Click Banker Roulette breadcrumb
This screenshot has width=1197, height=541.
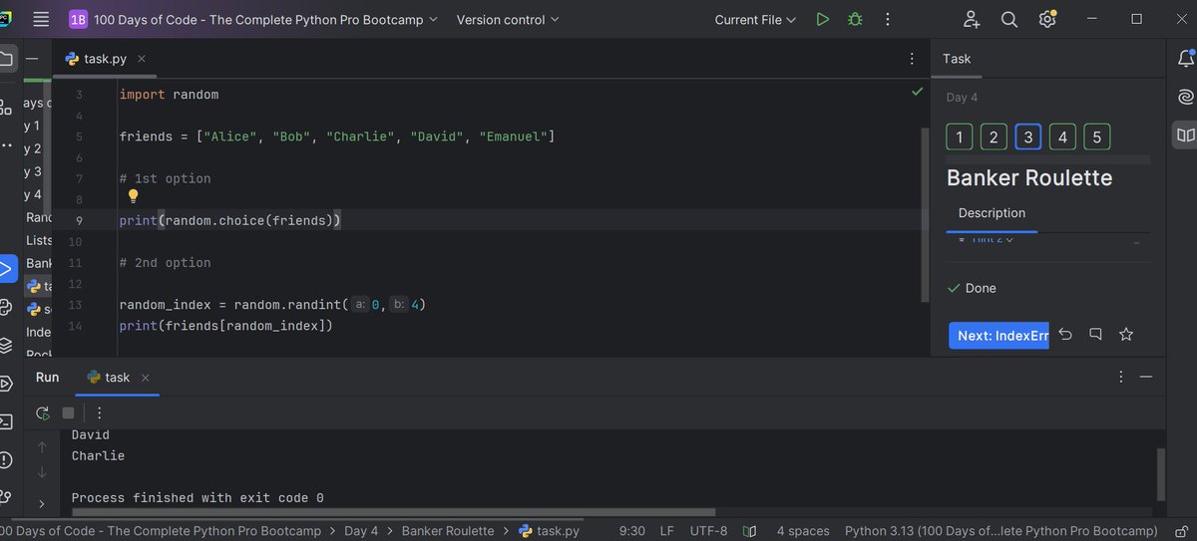click(x=447, y=531)
